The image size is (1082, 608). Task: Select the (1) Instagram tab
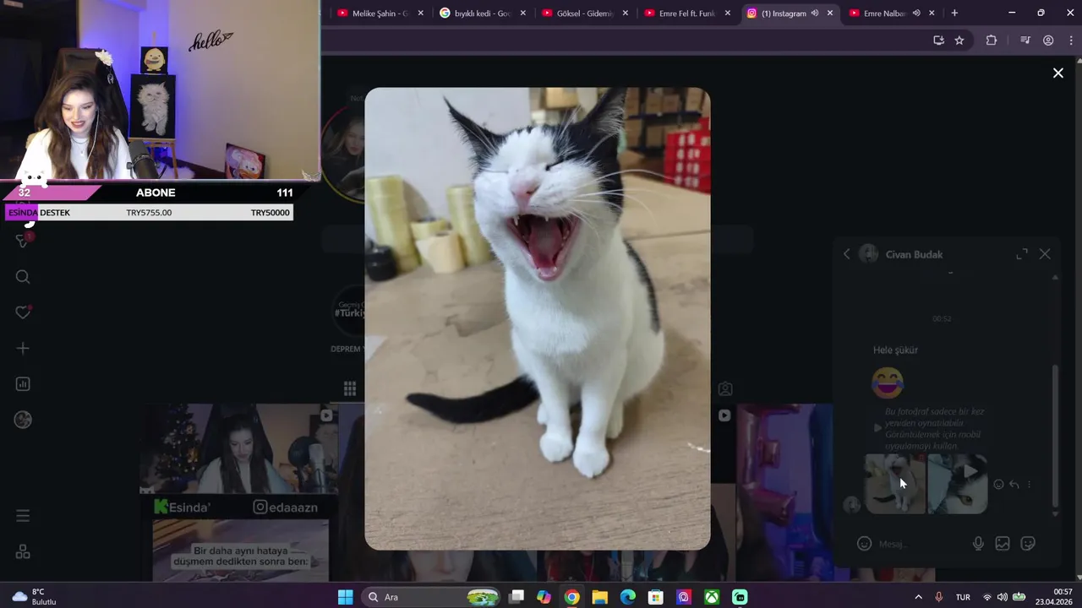(783, 13)
